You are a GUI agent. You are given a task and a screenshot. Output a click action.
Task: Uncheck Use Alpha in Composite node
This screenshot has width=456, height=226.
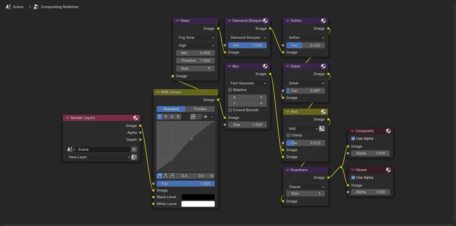click(353, 138)
